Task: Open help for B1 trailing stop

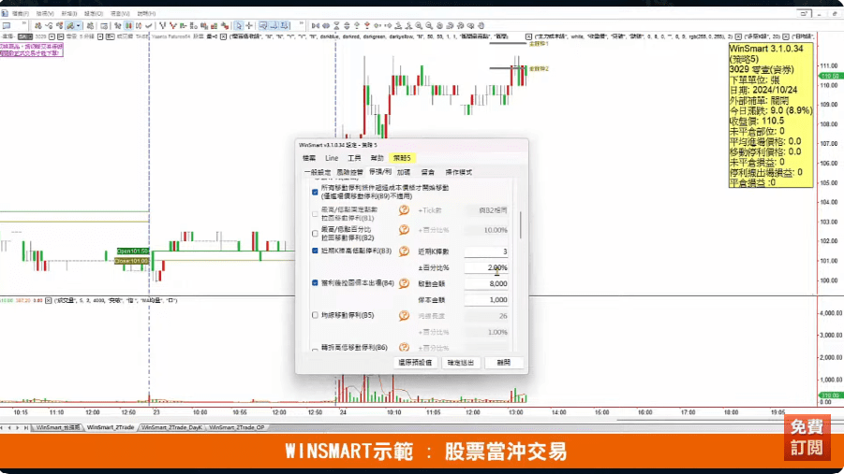Action: [404, 210]
